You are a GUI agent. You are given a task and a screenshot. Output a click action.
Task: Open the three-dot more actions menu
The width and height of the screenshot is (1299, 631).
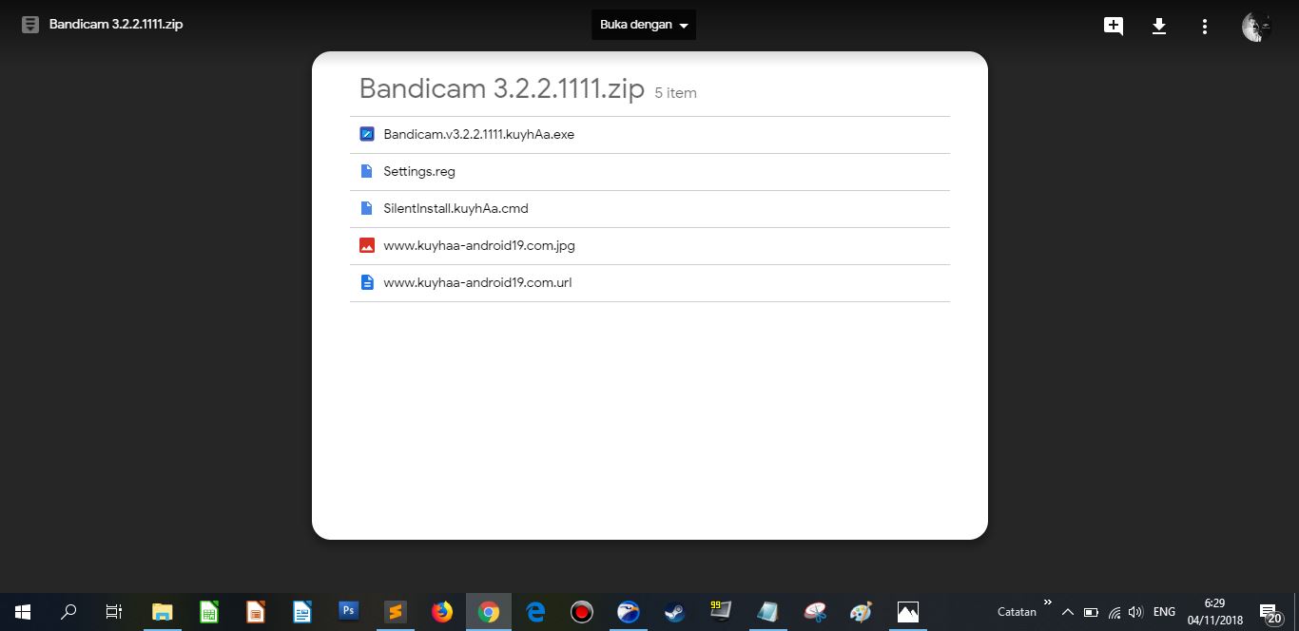tap(1205, 26)
